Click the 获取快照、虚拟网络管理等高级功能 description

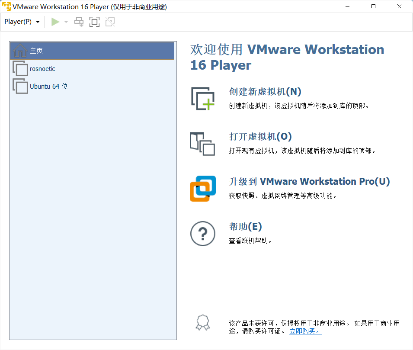tap(282, 196)
